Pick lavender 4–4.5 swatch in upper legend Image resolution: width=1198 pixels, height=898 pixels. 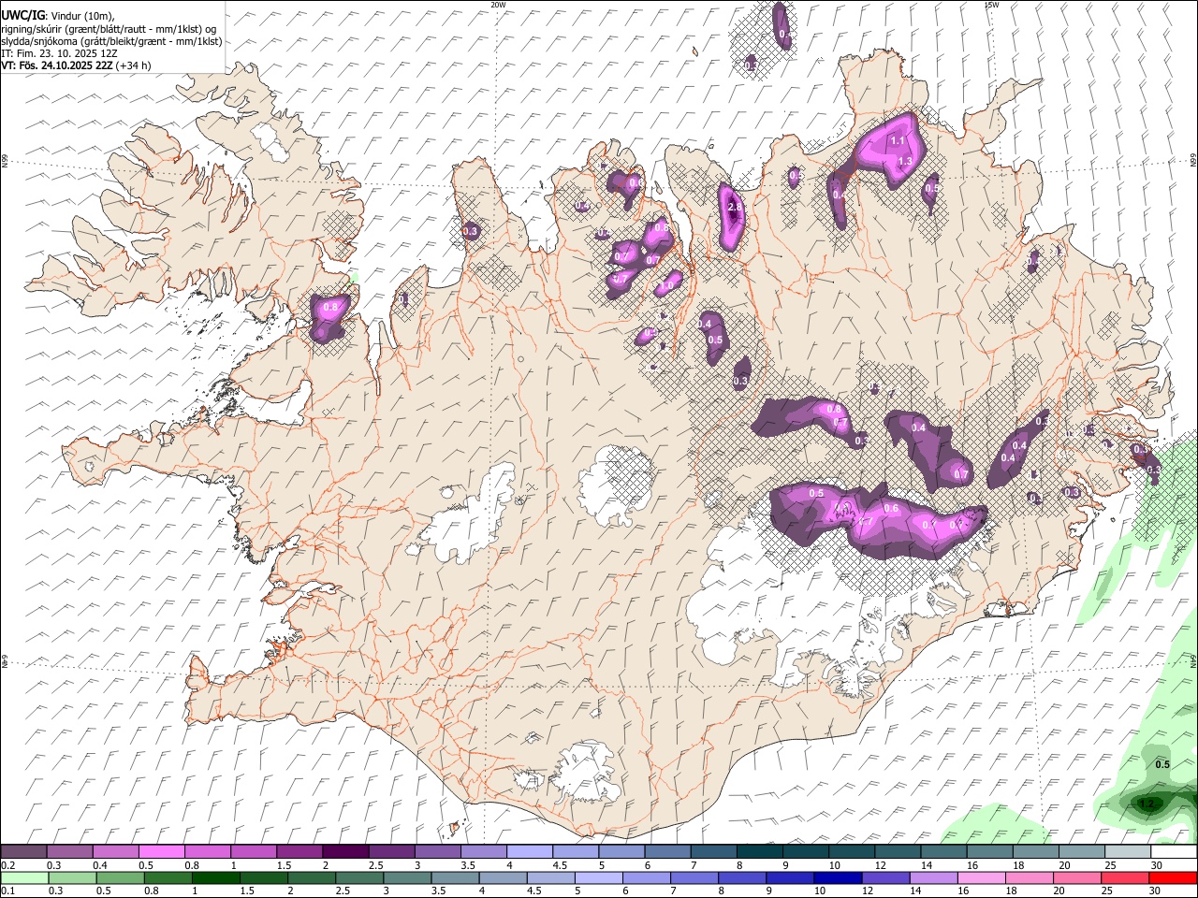pyautogui.click(x=531, y=852)
